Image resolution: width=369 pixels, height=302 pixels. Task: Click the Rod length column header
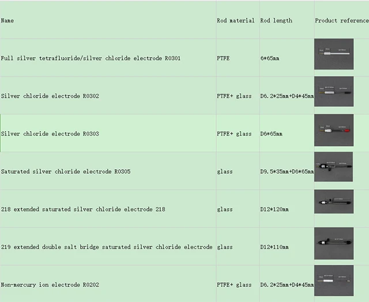(276, 21)
